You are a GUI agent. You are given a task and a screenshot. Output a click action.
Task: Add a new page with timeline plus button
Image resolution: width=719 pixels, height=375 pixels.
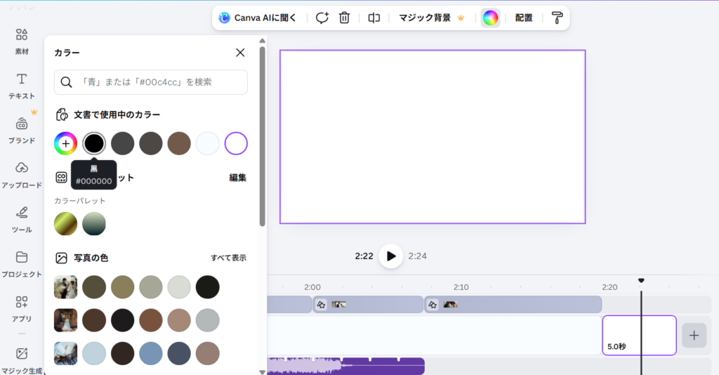tap(694, 336)
